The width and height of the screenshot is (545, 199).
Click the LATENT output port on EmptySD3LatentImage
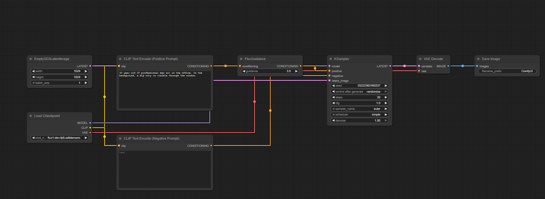(90, 66)
